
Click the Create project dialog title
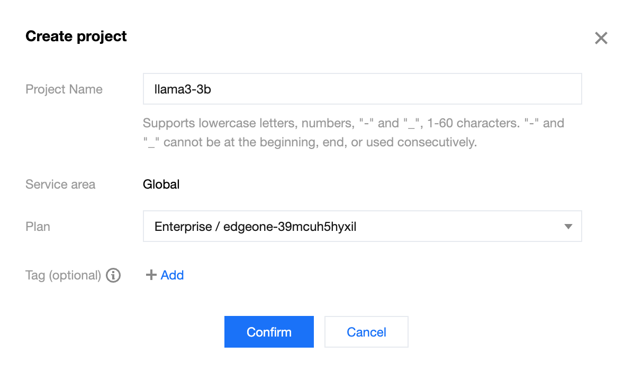coord(76,36)
